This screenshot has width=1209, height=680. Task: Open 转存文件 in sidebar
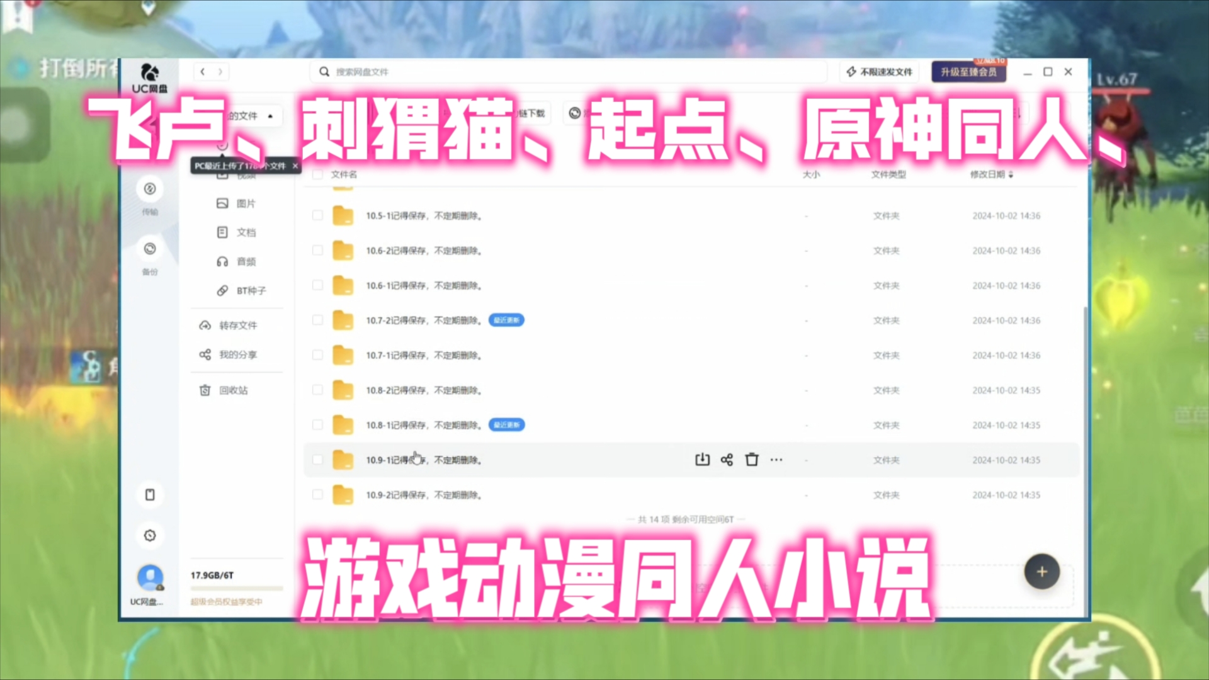tap(228, 326)
